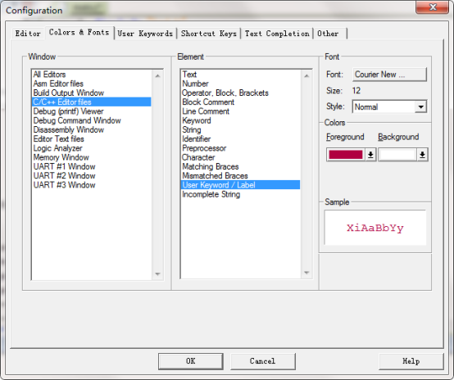
Task: Select Asm Editor files entry
Action: tap(92, 84)
